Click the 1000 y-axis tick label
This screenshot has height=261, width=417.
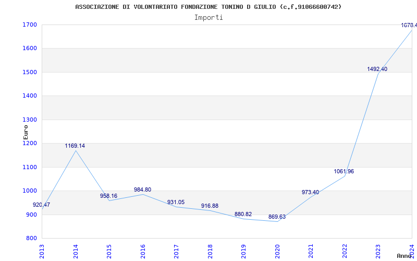coord(30,191)
